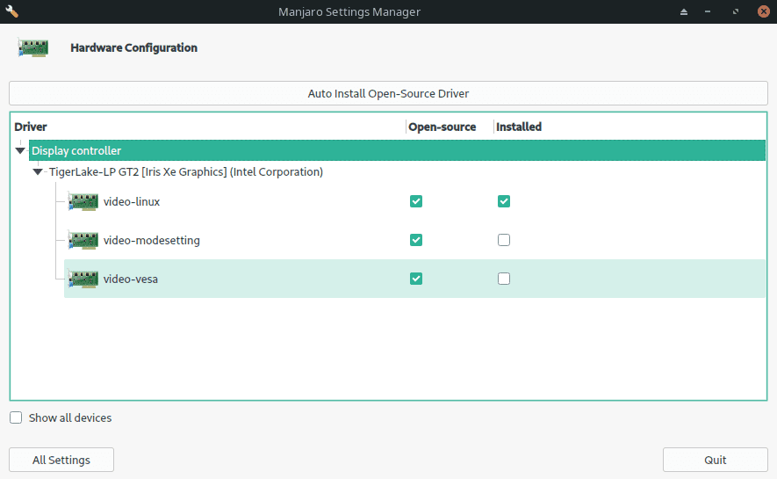Toggle Installed checkbox for video-linux
Viewport: 777px width, 479px height.
(504, 201)
